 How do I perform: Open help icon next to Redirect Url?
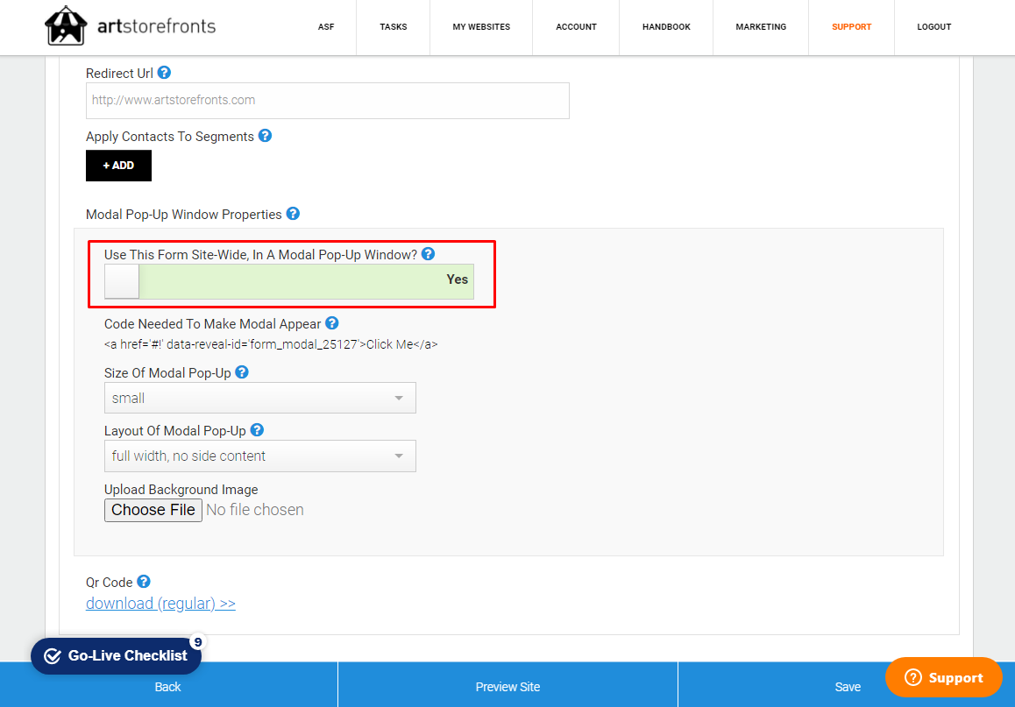pos(165,73)
